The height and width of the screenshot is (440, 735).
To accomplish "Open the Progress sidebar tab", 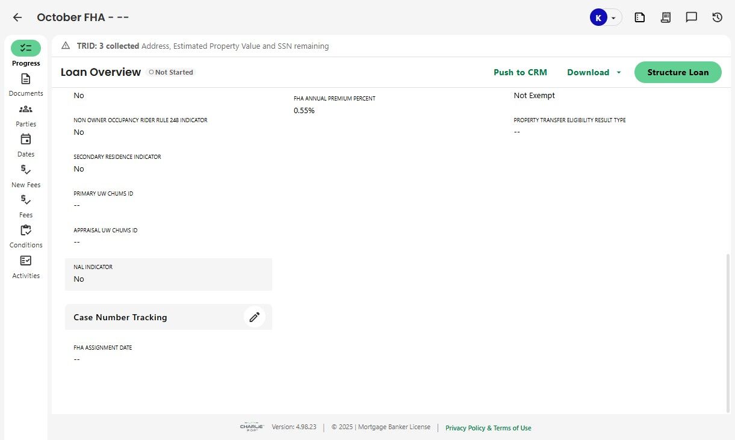I will click(x=26, y=53).
